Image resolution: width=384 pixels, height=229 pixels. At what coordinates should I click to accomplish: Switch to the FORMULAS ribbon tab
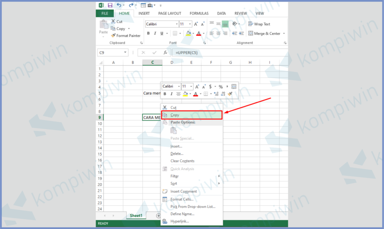pos(199,13)
